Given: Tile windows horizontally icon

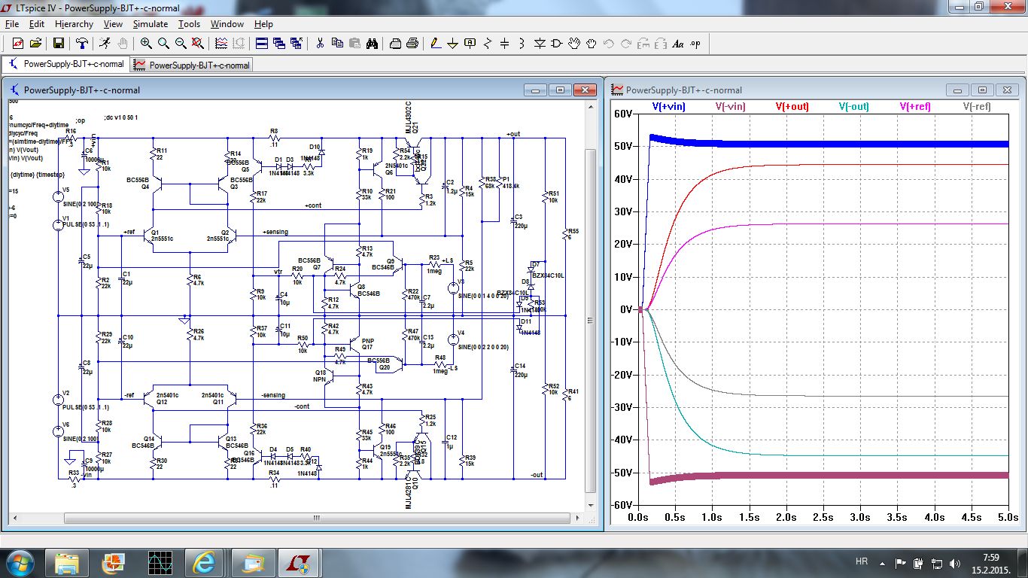Looking at the screenshot, I should [x=262, y=44].
